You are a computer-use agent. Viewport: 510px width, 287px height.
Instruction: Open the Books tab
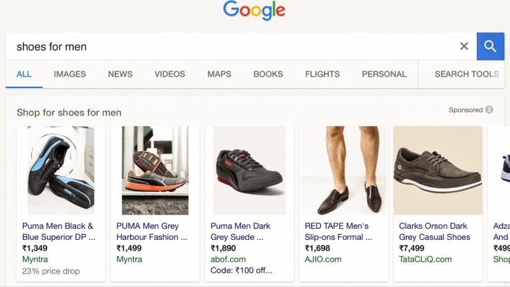click(x=268, y=74)
